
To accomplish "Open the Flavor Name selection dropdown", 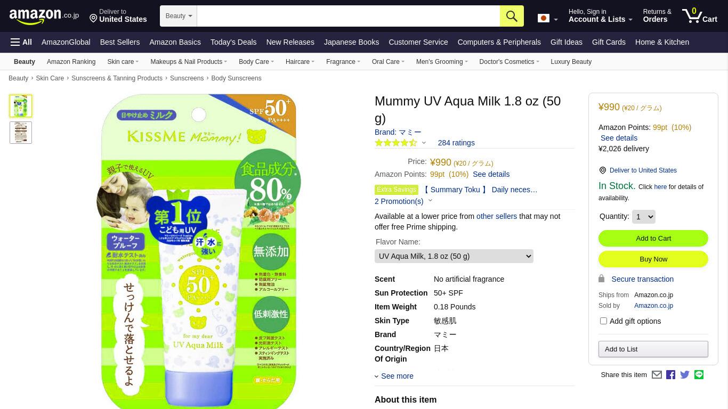I will coord(454,256).
